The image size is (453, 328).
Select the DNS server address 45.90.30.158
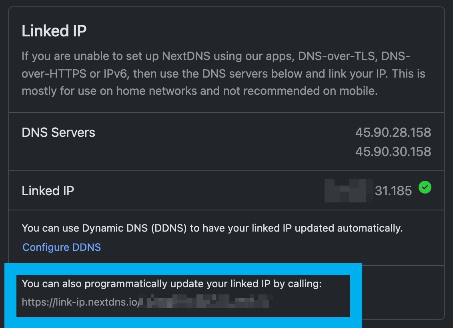click(x=393, y=152)
